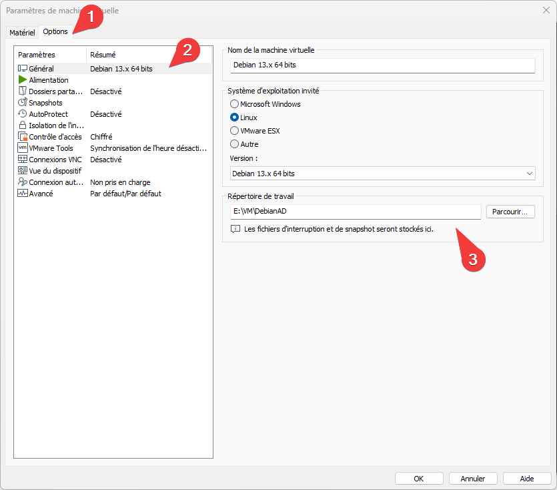
Task: Select the Linux radio button
Action: [234, 117]
